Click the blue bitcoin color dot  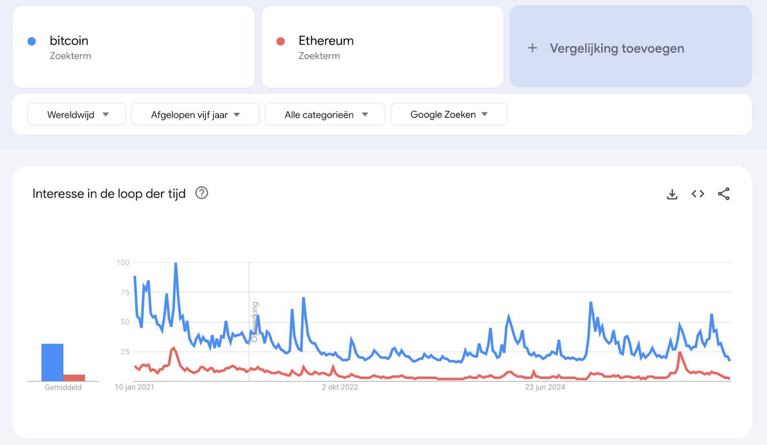tap(32, 42)
